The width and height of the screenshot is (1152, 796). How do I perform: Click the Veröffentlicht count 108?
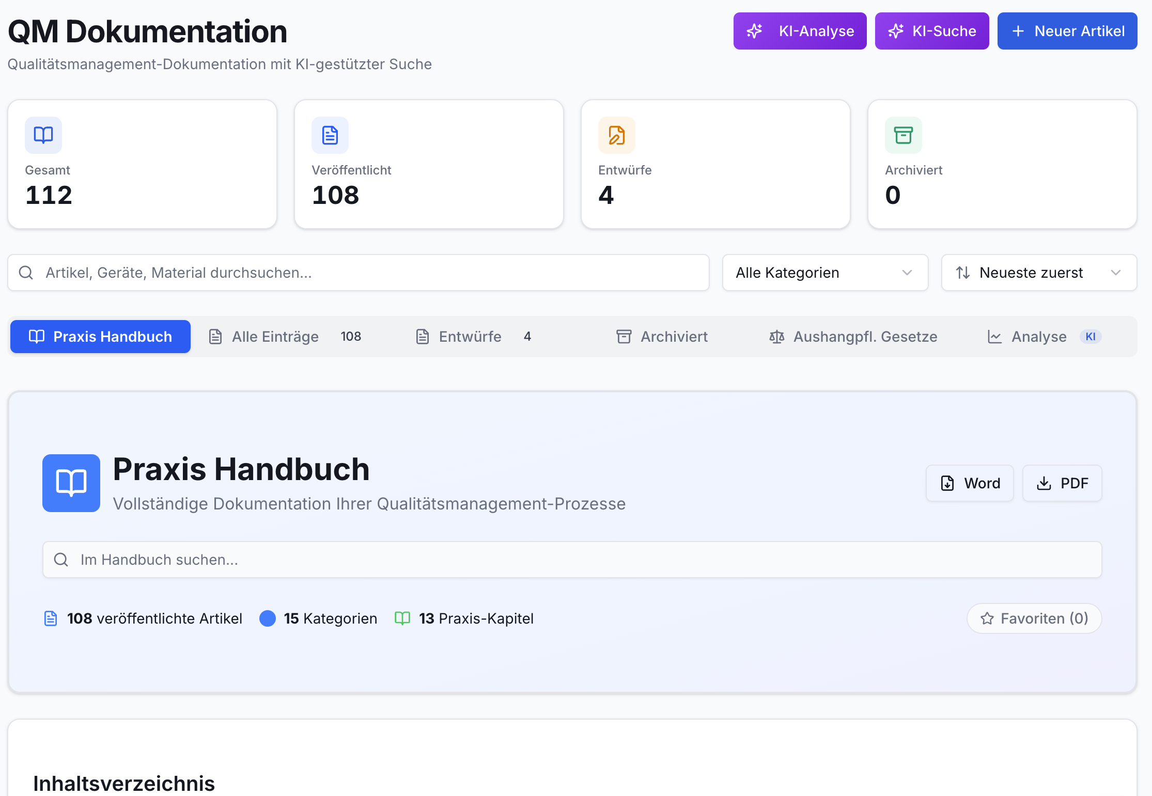tap(336, 195)
